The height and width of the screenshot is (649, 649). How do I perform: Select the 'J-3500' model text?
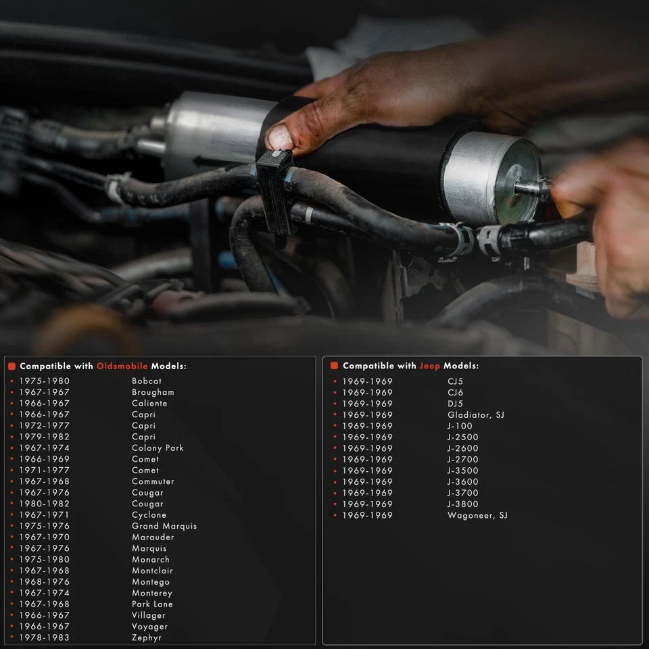pos(462,471)
